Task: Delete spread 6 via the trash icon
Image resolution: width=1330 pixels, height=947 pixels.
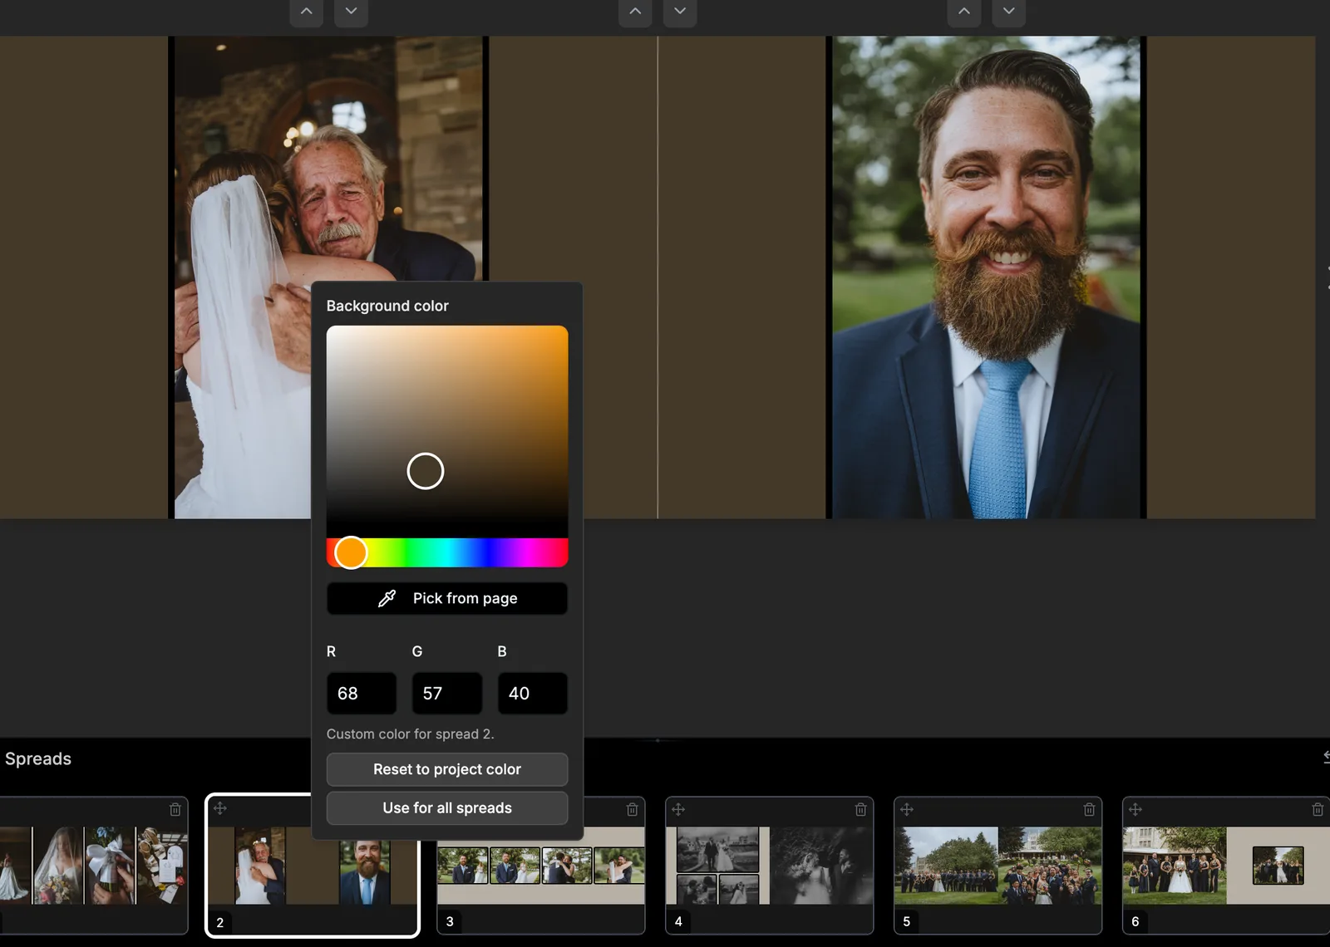Action: pos(1318,809)
